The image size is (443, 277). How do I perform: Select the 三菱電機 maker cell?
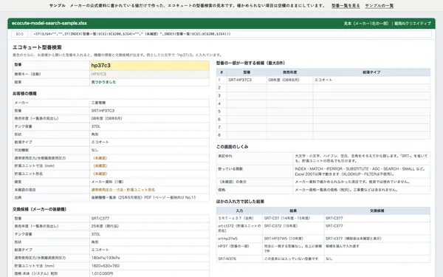(149, 103)
